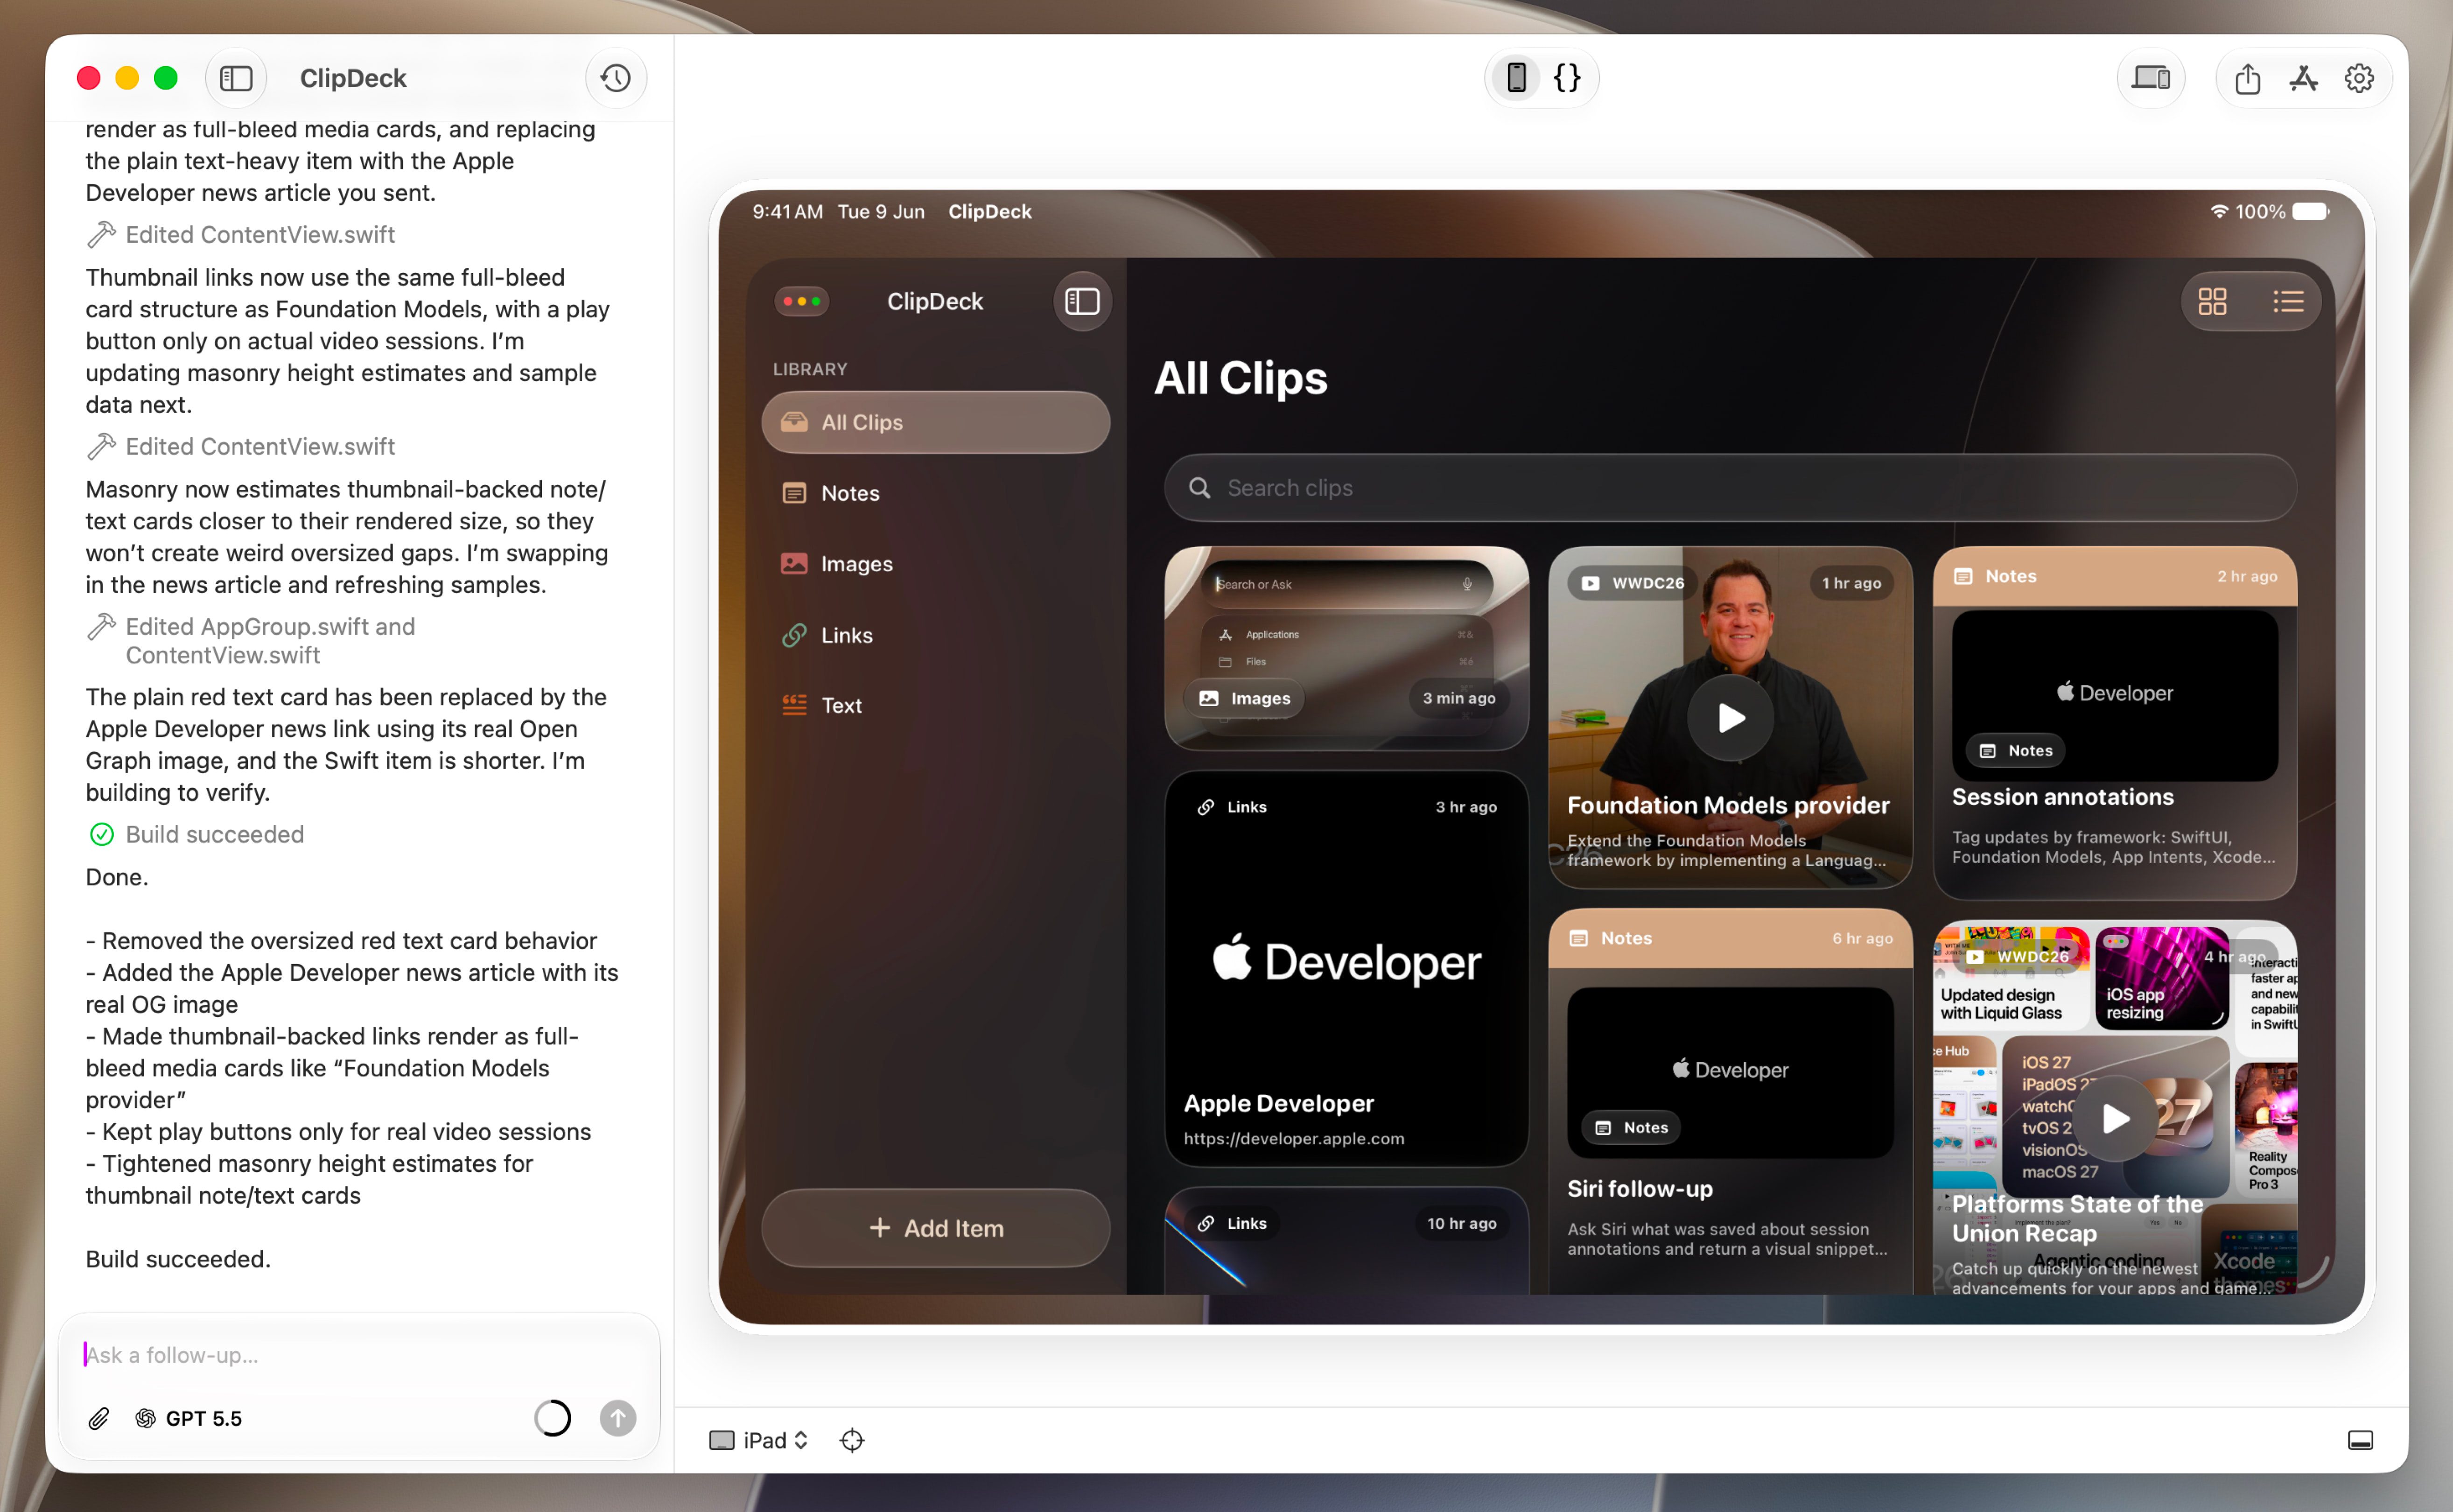
Task: Play the Foundation Models provider video
Action: (x=1730, y=718)
